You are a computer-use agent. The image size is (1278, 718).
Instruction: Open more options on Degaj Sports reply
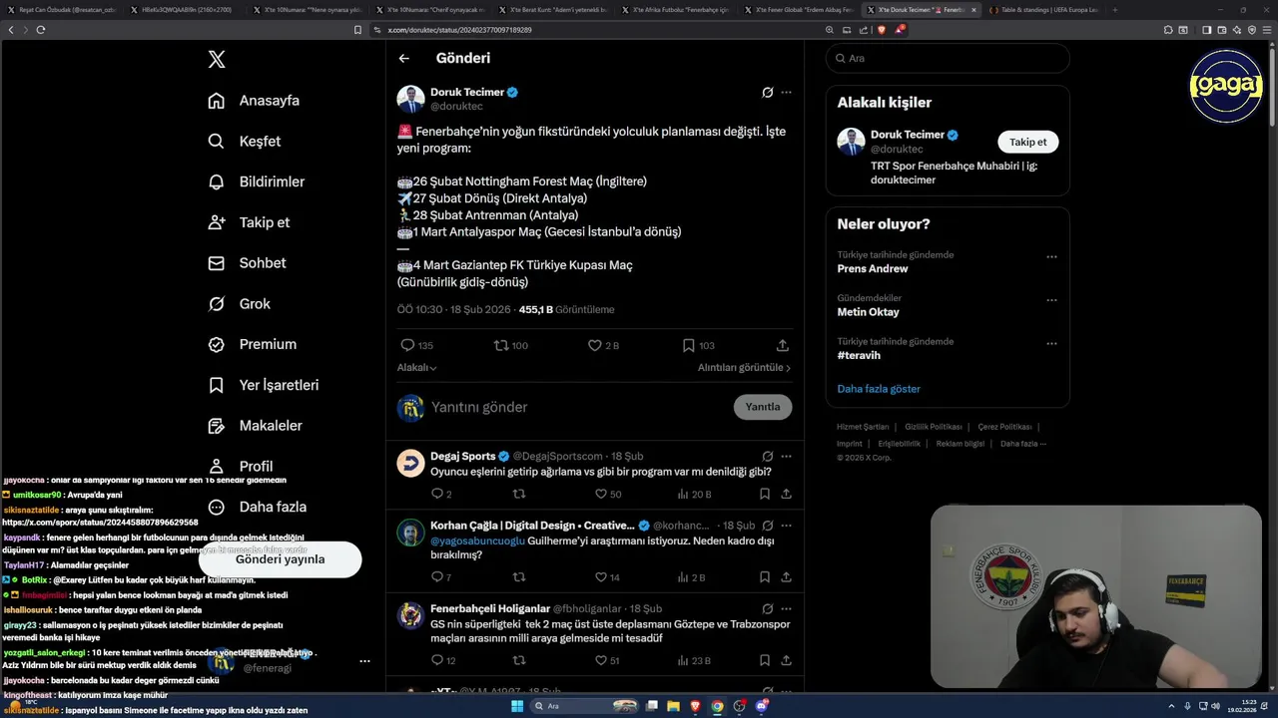[x=787, y=456]
